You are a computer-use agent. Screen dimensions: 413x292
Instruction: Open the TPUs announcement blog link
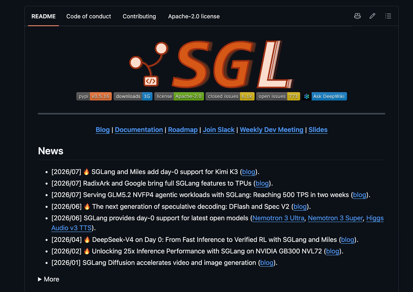(262, 183)
